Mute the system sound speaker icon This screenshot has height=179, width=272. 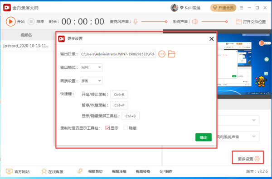[x=195, y=22]
